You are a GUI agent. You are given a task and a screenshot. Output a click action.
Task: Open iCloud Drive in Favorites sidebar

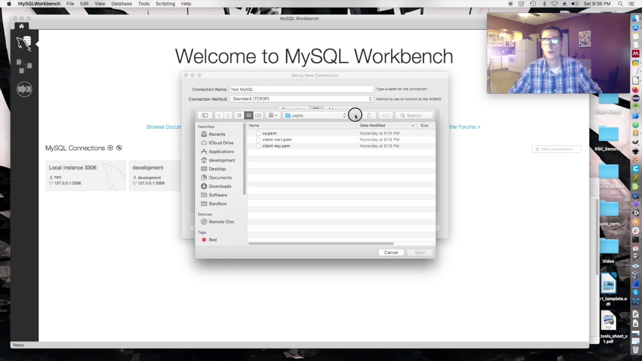pos(221,143)
